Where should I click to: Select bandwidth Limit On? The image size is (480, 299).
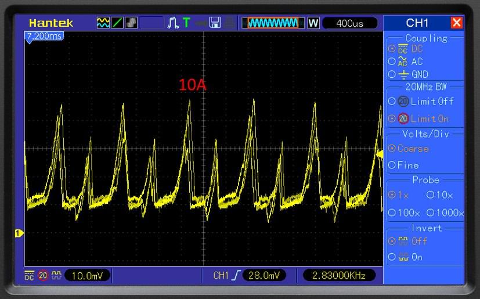point(418,118)
